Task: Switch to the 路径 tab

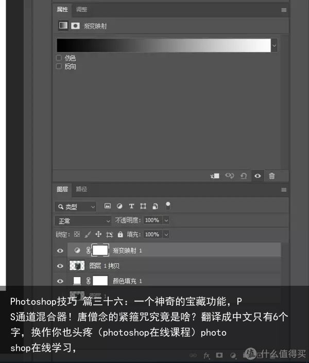Action: (x=81, y=189)
